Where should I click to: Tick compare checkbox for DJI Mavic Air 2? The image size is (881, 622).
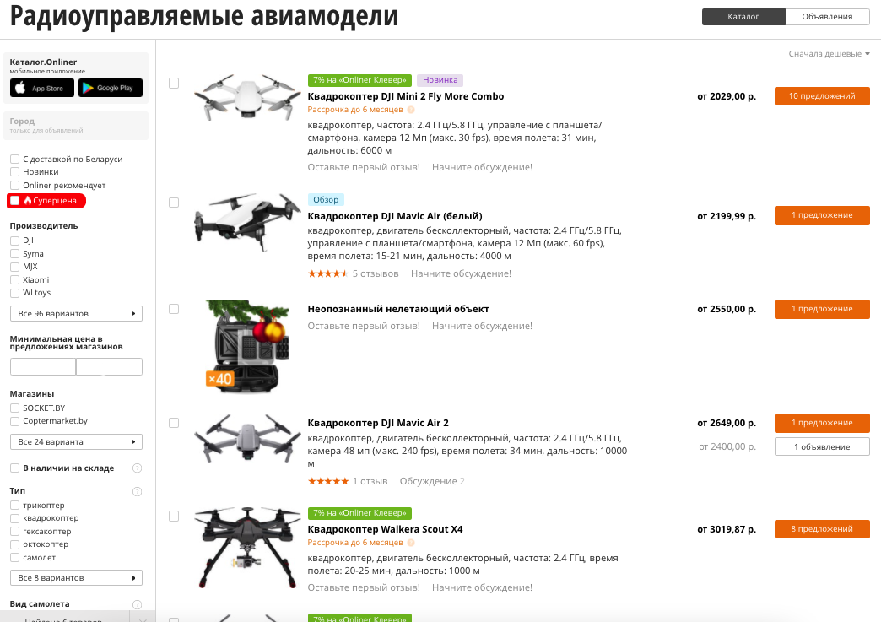[x=174, y=423]
